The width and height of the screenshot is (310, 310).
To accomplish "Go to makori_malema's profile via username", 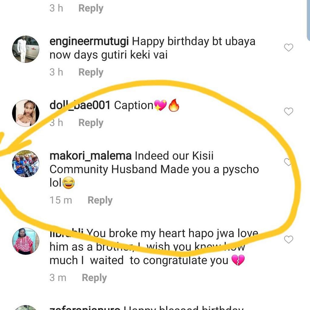I will pos(91,156).
